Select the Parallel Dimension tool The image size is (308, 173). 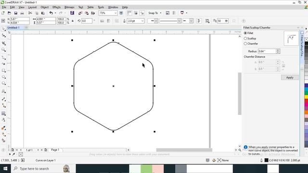[x=3, y=99]
